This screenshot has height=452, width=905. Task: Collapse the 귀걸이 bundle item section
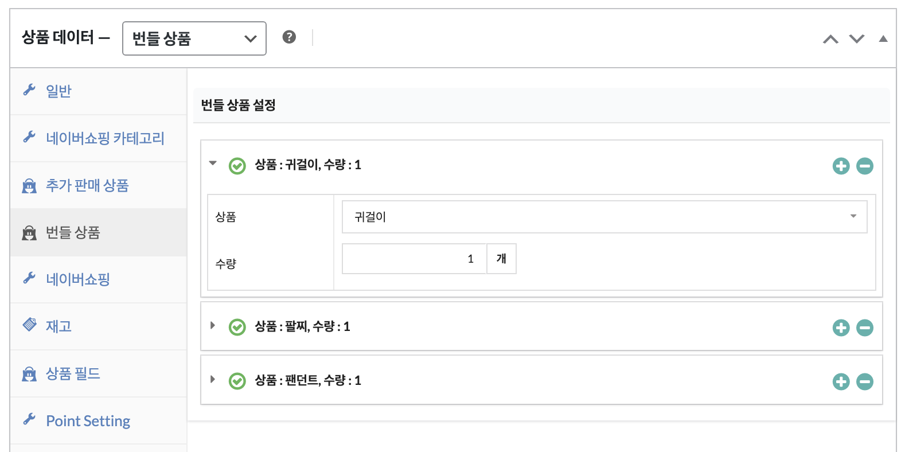coord(213,163)
